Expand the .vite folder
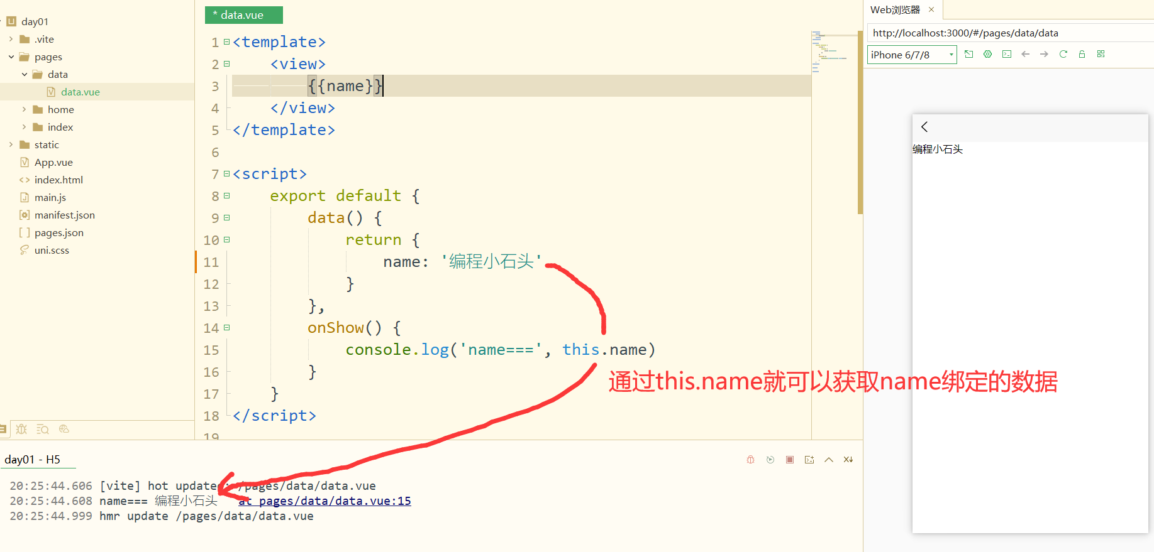This screenshot has width=1154, height=552. [11, 39]
